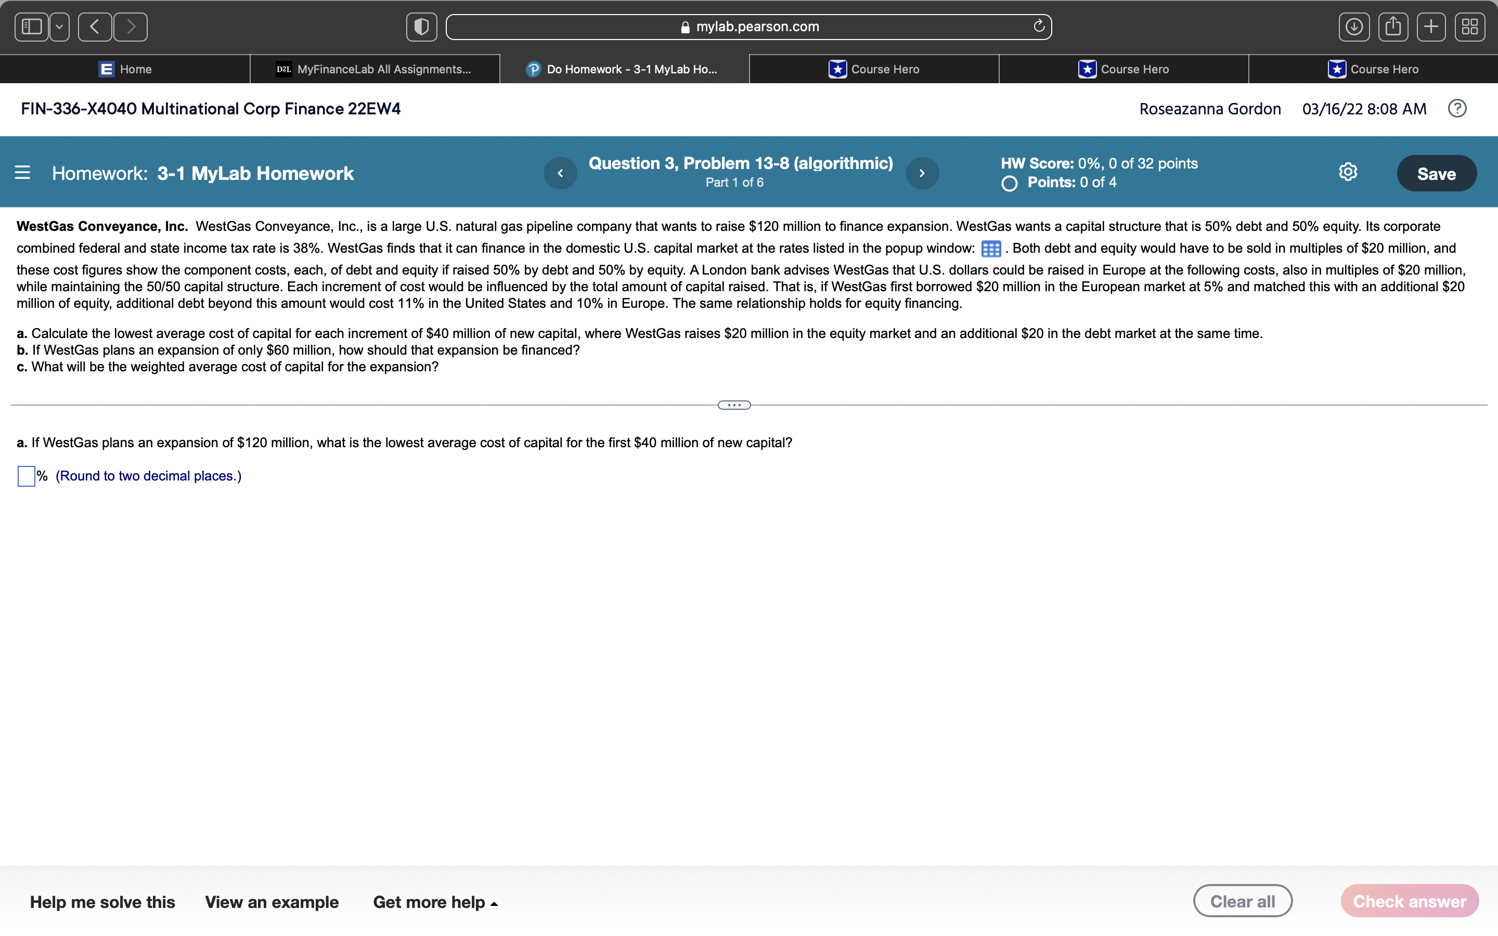The height and width of the screenshot is (936, 1498).
Task: Open Safari's tab overview grid icon
Action: pyautogui.click(x=1469, y=26)
